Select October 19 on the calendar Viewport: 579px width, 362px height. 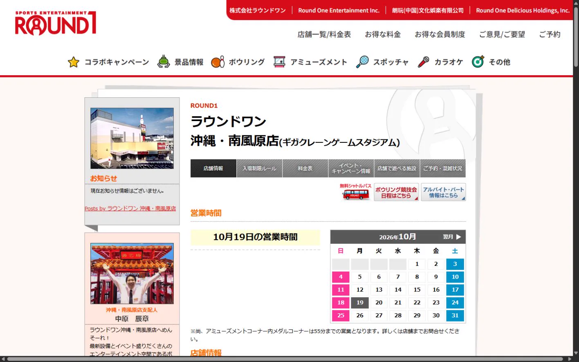[x=360, y=303]
